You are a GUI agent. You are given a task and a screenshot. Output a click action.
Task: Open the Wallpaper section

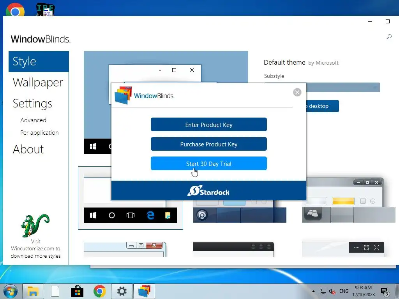(x=38, y=83)
